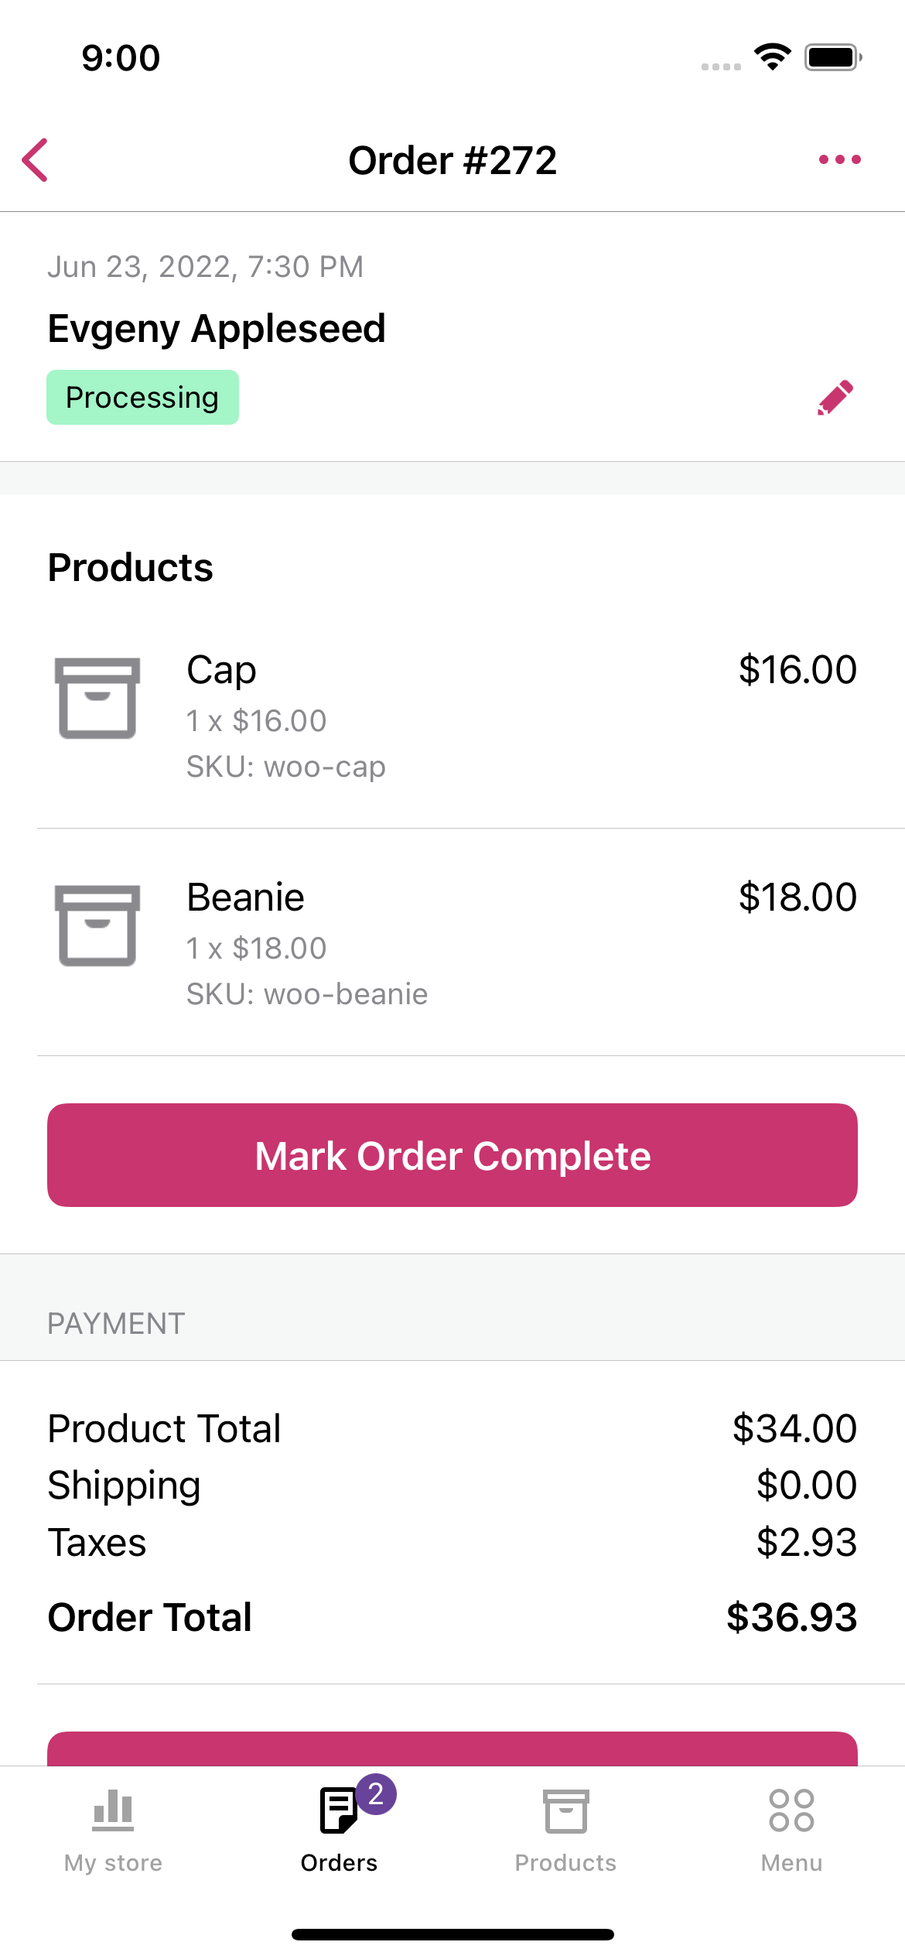Viewport: 905px width, 1959px height.
Task: Tap the Wi-Fi status icon
Action: click(772, 57)
